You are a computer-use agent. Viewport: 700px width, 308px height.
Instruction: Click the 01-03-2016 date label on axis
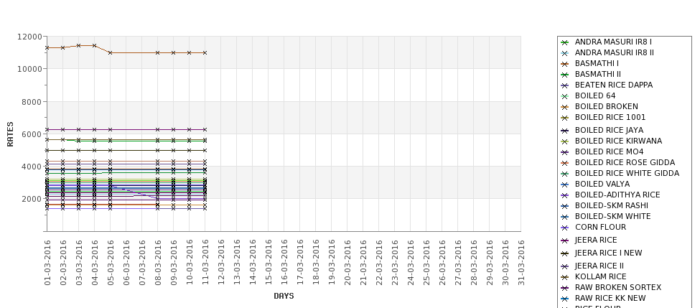tap(47, 263)
